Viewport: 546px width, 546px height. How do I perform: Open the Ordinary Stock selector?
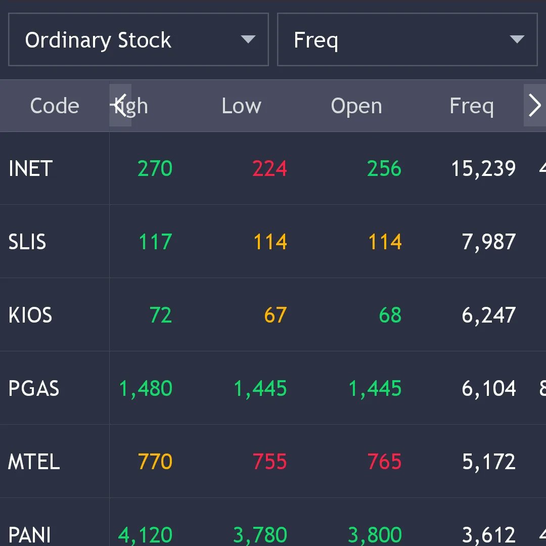coord(138,39)
